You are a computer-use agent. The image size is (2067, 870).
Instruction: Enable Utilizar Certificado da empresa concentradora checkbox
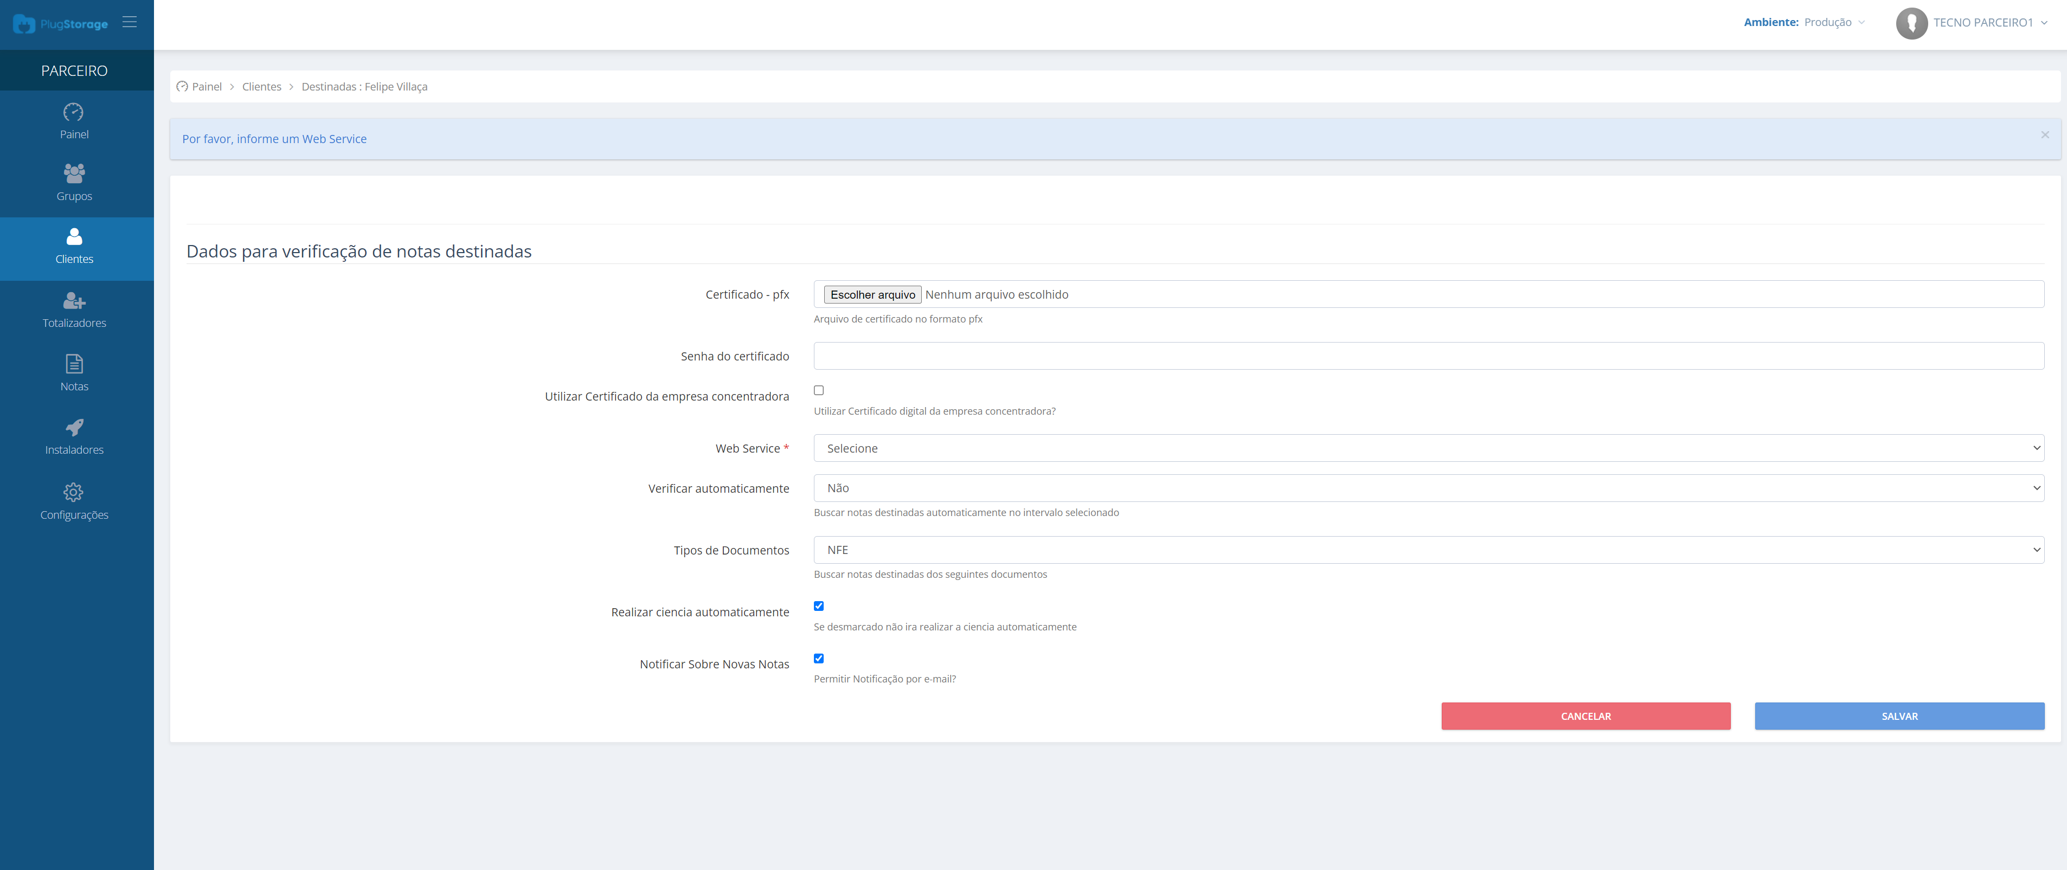coord(818,390)
